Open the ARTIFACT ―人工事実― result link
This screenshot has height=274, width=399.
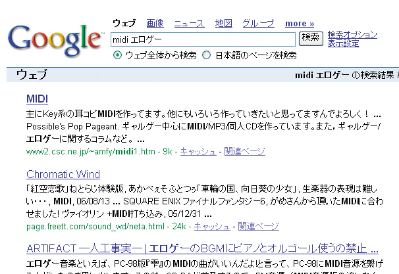pos(202,248)
